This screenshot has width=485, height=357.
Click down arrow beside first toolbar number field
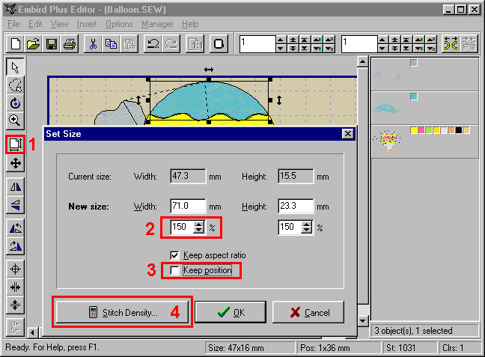click(x=280, y=48)
